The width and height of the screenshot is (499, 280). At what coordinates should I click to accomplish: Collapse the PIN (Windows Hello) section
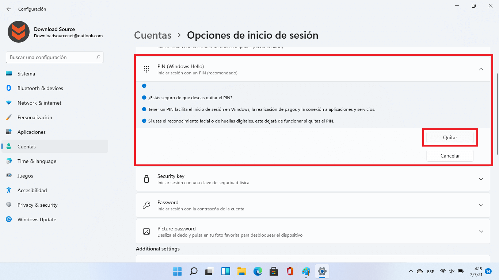(x=481, y=69)
